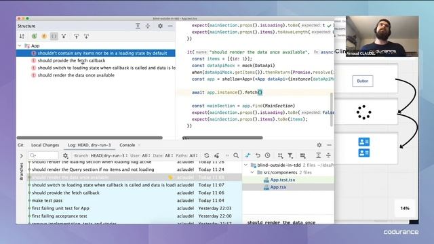
Task: Open the User filter dropdown
Action: [140, 155]
